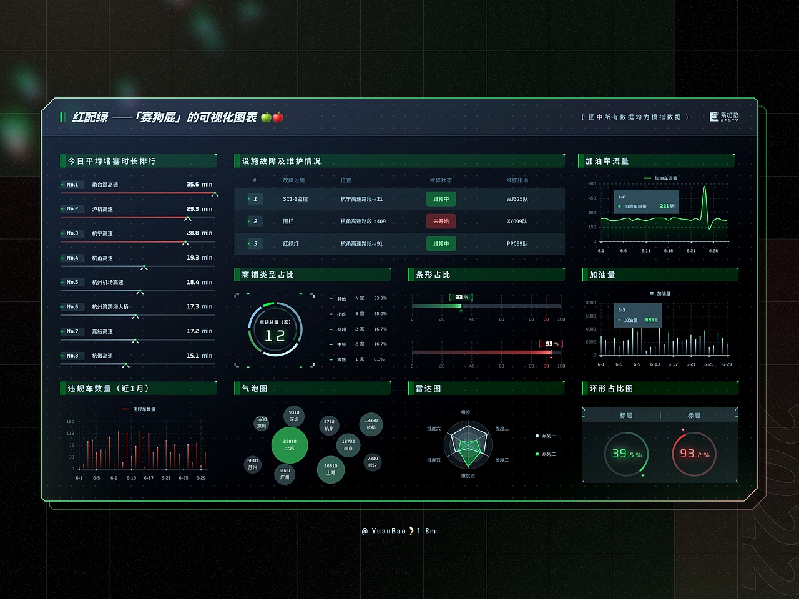Toggle shop type legend 零售
Viewport: 799px width, 599px height.
338,359
